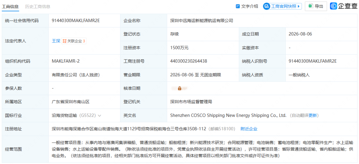Select registration number 440300230264438

(x=189, y=61)
